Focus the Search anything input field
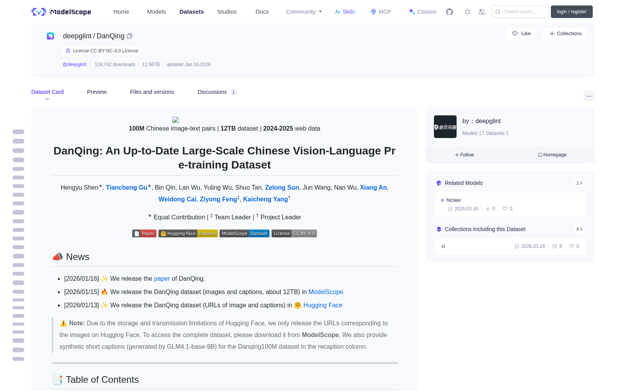The width and height of the screenshot is (626, 391). [x=520, y=12]
